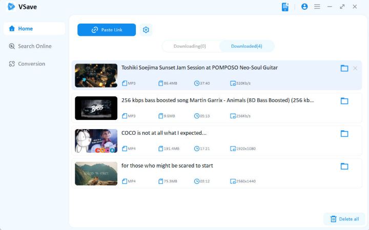Click the COCO video thumbnail
Screen dimensions: 369x230
click(96, 141)
